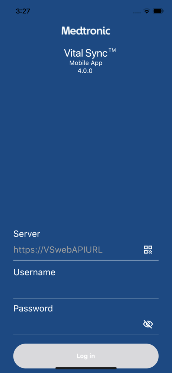Viewport: 172px width, 373px height.
Task: Tap the battery status icon
Action: pos(158,11)
